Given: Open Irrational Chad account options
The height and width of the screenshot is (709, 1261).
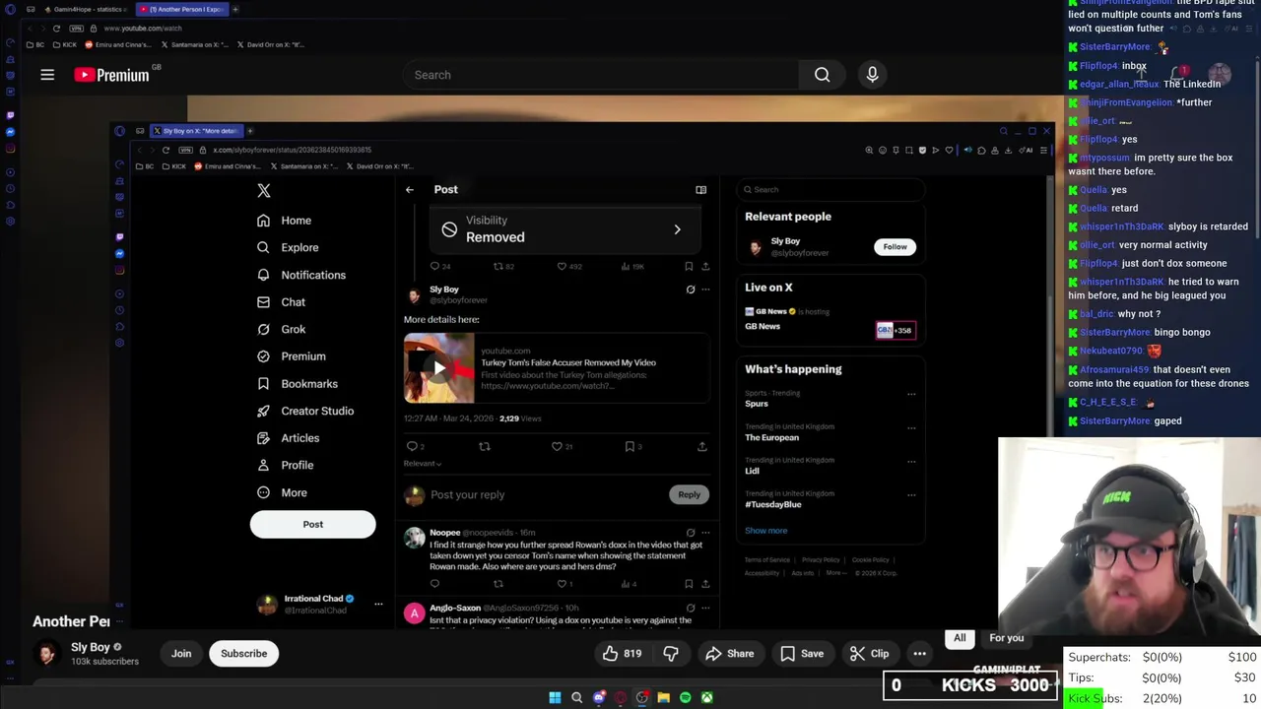Looking at the screenshot, I should (x=378, y=604).
